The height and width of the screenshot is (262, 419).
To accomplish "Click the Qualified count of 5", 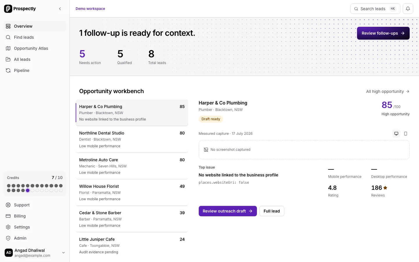I will tap(120, 54).
